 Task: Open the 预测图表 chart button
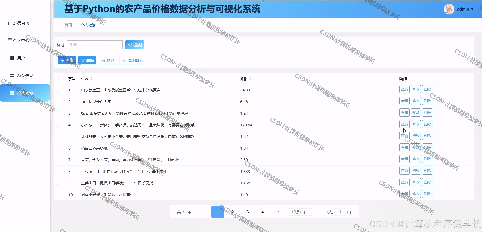pos(132,60)
